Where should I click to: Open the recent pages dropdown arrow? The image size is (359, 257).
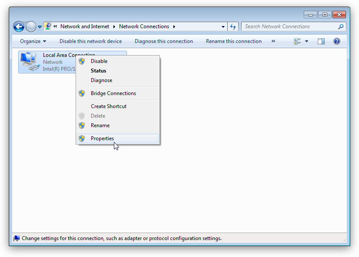click(x=40, y=27)
